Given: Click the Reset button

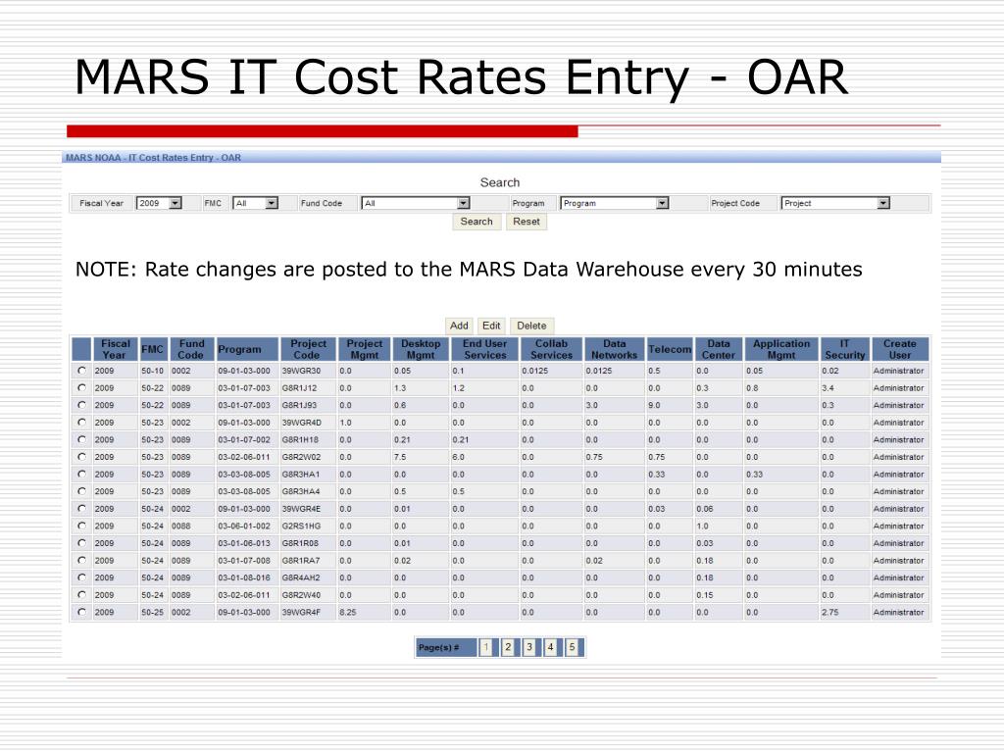Looking at the screenshot, I should pyautogui.click(x=527, y=222).
